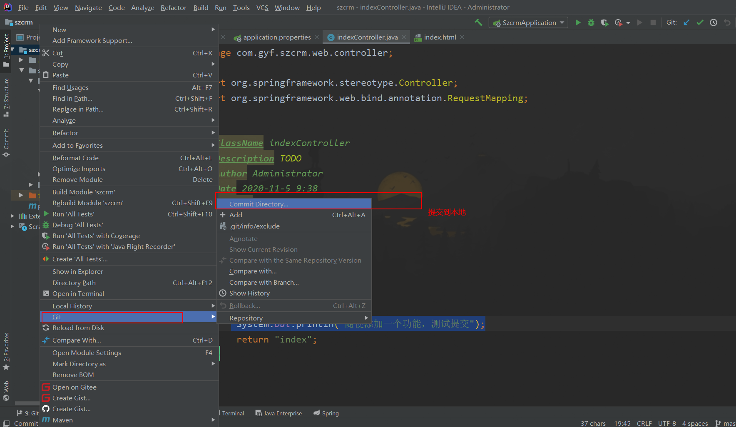Viewport: 736px width, 427px height.
Task: Open the Terminal tool window
Action: pos(232,413)
